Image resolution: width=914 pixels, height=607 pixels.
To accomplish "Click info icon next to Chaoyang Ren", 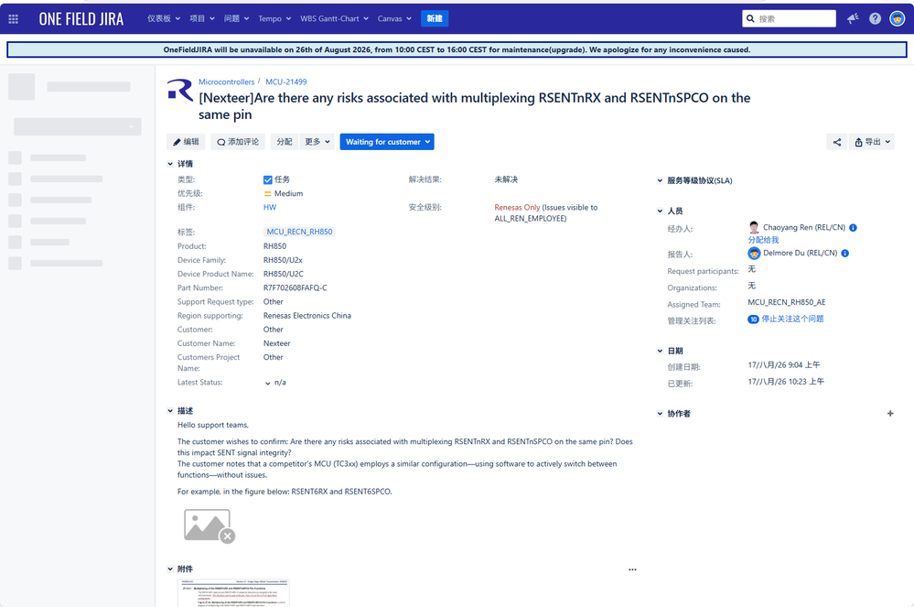I will (x=853, y=227).
